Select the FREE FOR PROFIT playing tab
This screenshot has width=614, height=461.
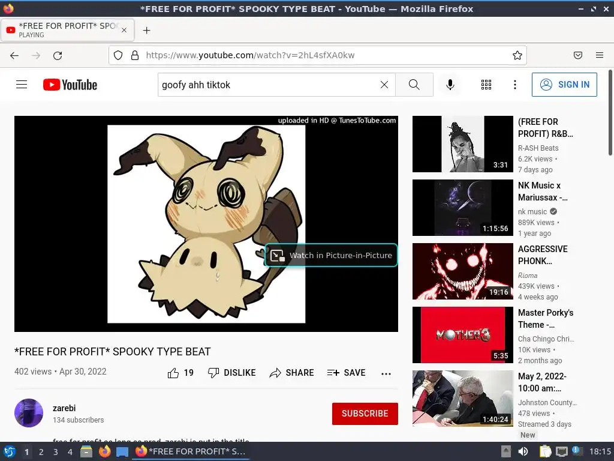[67, 30]
